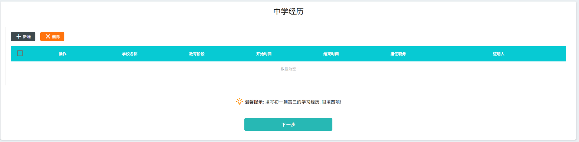Click the 限填四项 limit notice text
The height and width of the screenshot is (142, 579).
click(331, 102)
